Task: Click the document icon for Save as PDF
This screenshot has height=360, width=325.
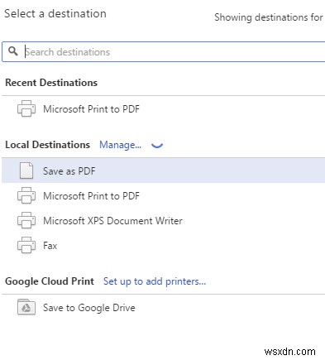Action: pyautogui.click(x=26, y=170)
